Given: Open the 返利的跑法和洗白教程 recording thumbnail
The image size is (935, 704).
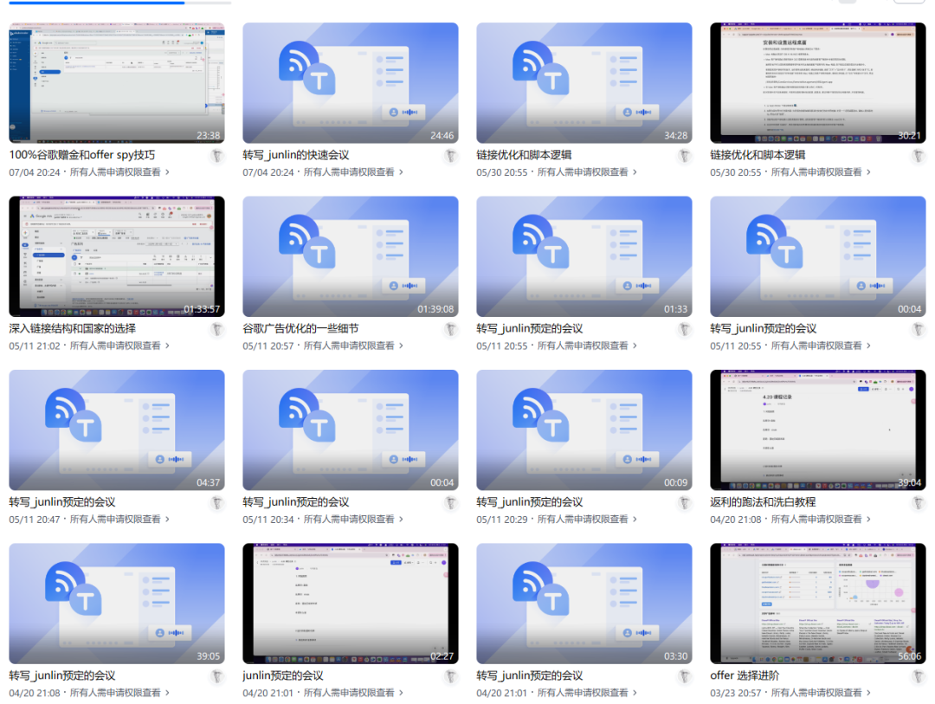Looking at the screenshot, I should tap(818, 430).
